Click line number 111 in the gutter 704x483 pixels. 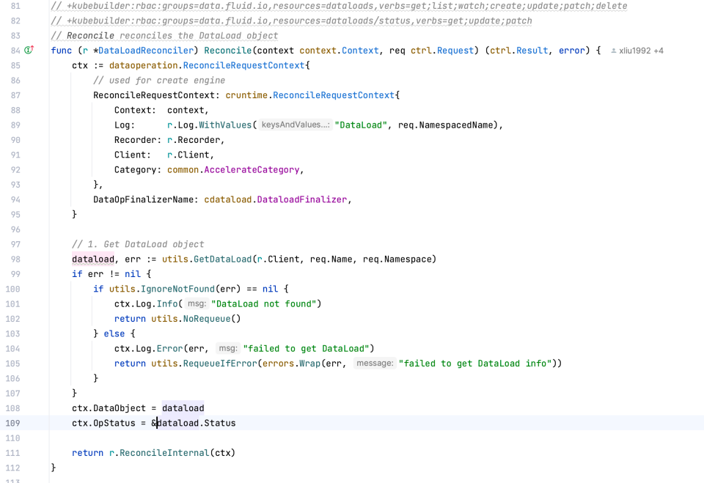point(12,453)
